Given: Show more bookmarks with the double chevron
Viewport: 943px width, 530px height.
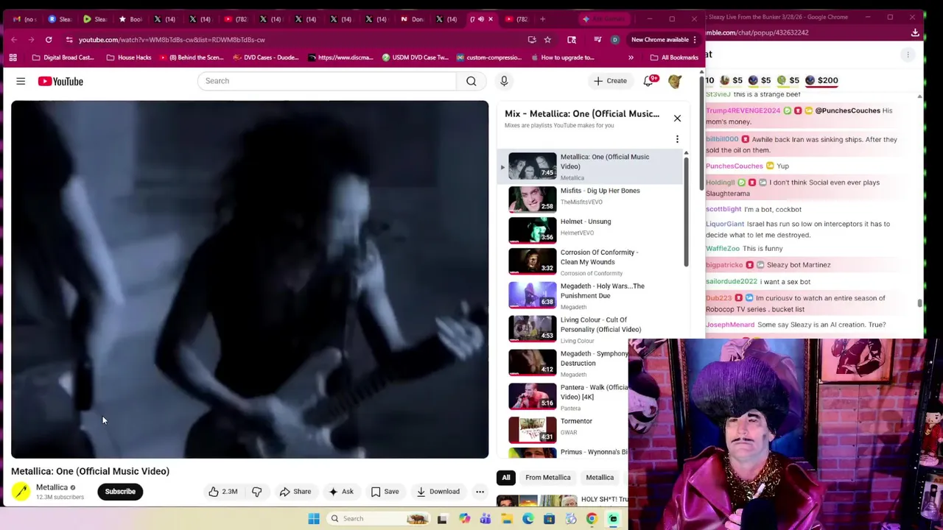Looking at the screenshot, I should (x=631, y=57).
